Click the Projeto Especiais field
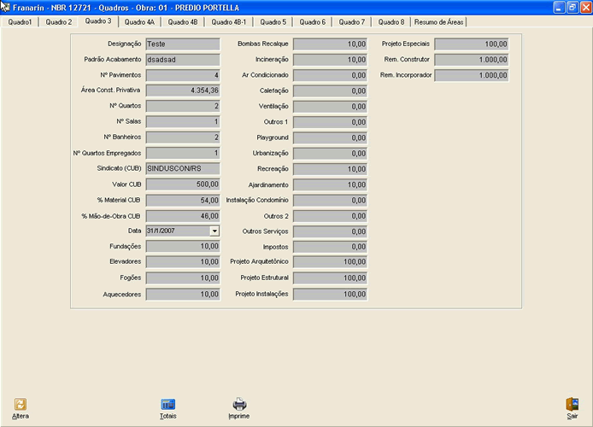Image resolution: width=593 pixels, height=427 pixels. point(471,44)
